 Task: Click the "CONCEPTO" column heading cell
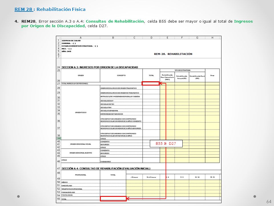pyautogui.click(x=121, y=76)
